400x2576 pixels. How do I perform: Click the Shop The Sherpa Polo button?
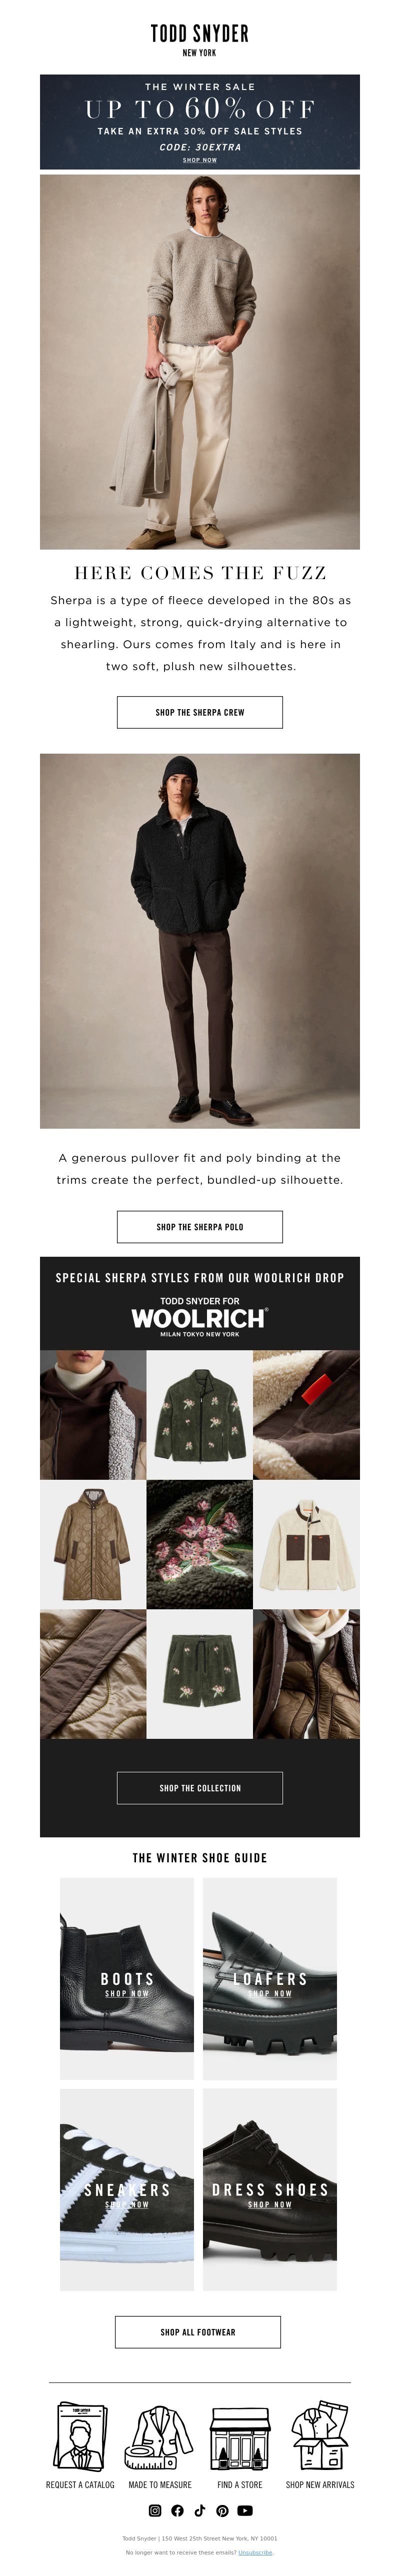[200, 1226]
